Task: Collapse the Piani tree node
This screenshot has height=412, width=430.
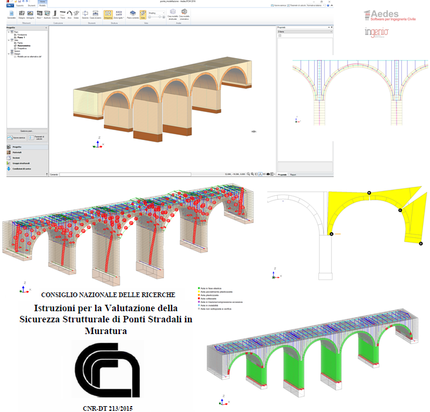Action: coord(8,32)
